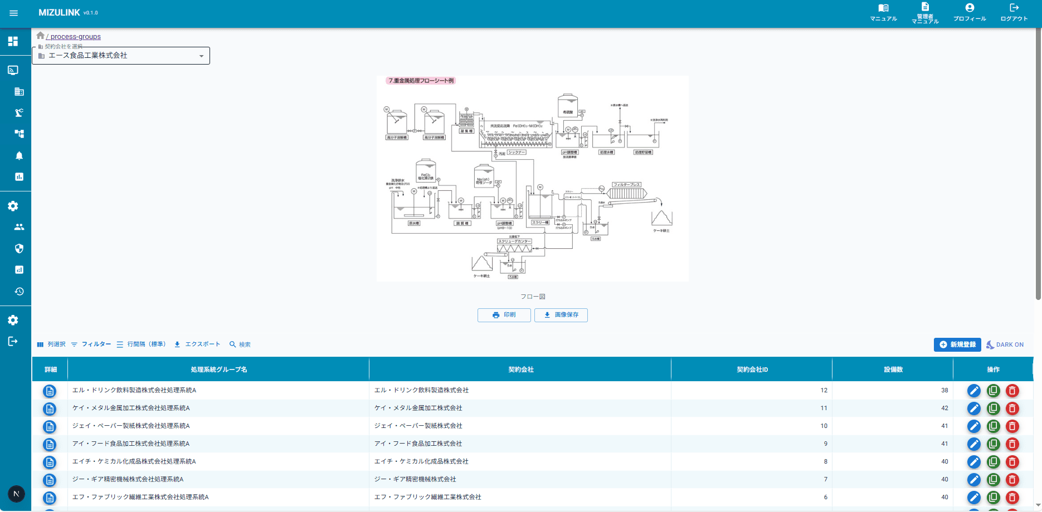
Task: Open the 行間隔（標準） row density selector
Action: click(x=142, y=344)
